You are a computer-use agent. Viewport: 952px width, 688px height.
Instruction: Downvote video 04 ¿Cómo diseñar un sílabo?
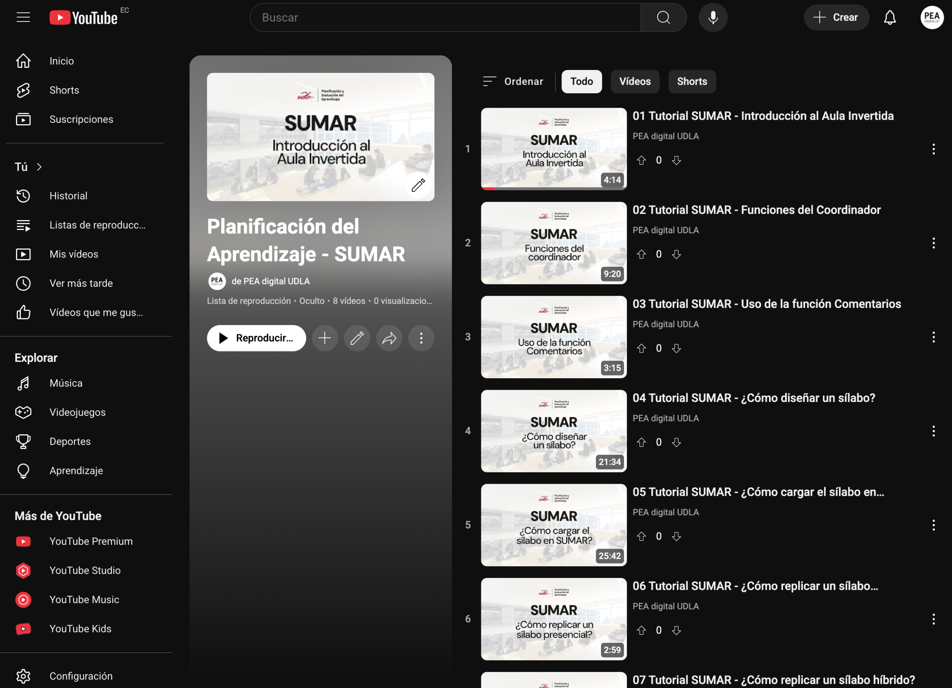[x=676, y=442]
